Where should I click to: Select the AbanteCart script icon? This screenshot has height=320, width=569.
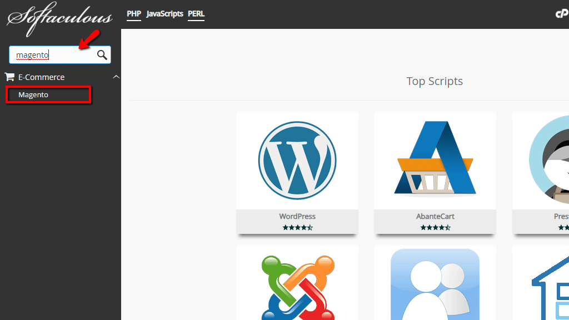(435, 161)
